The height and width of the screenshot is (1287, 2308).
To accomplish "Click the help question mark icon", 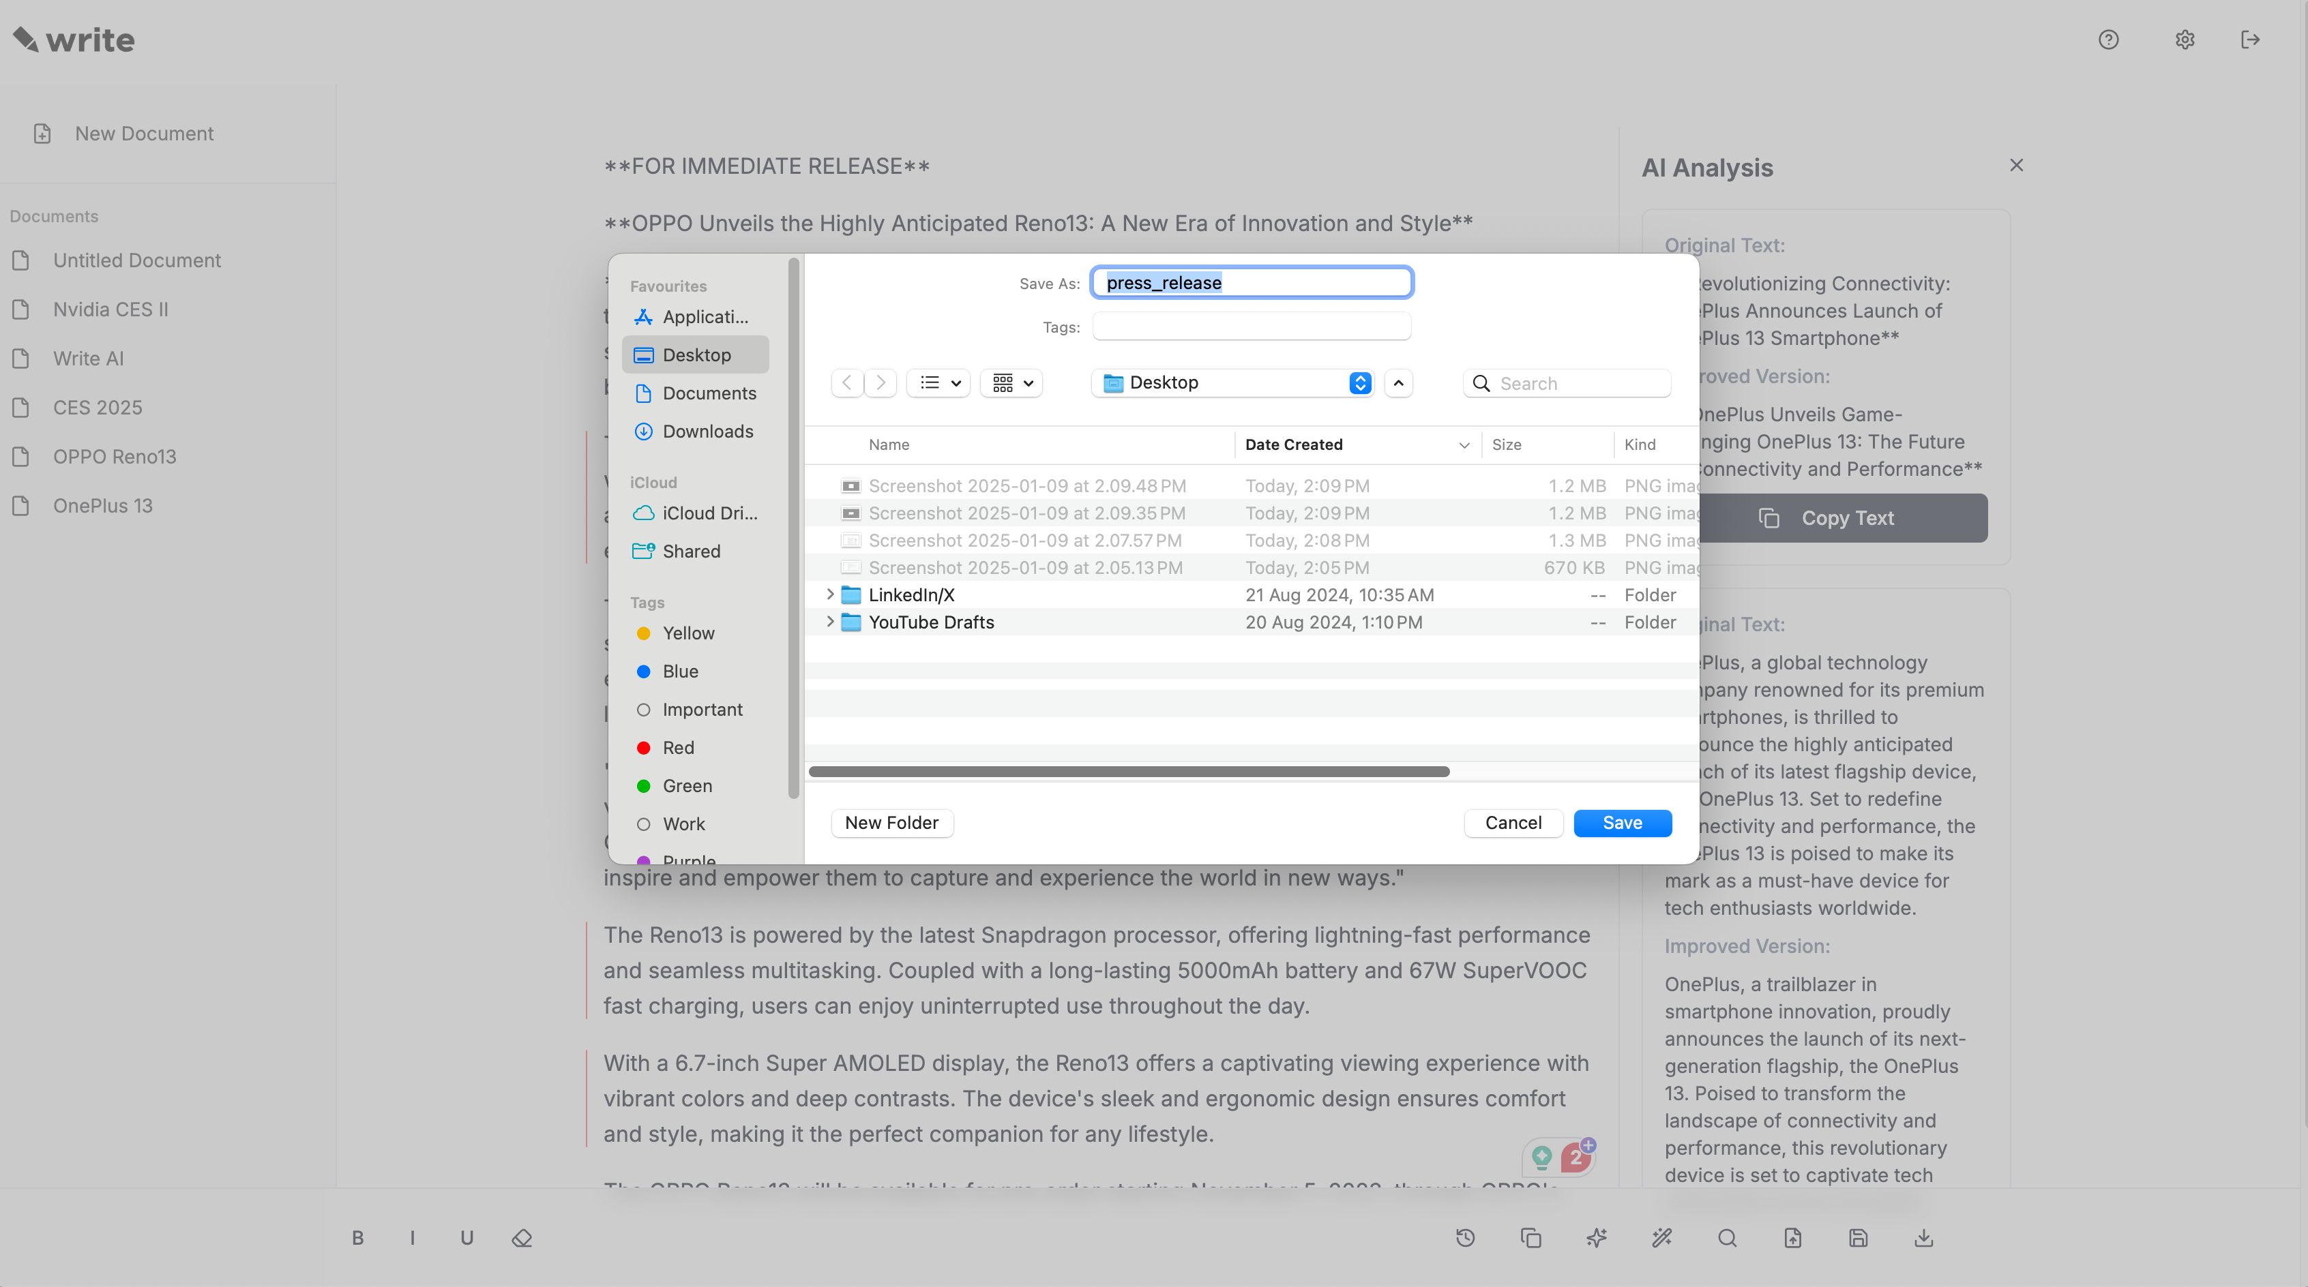I will (x=2108, y=40).
